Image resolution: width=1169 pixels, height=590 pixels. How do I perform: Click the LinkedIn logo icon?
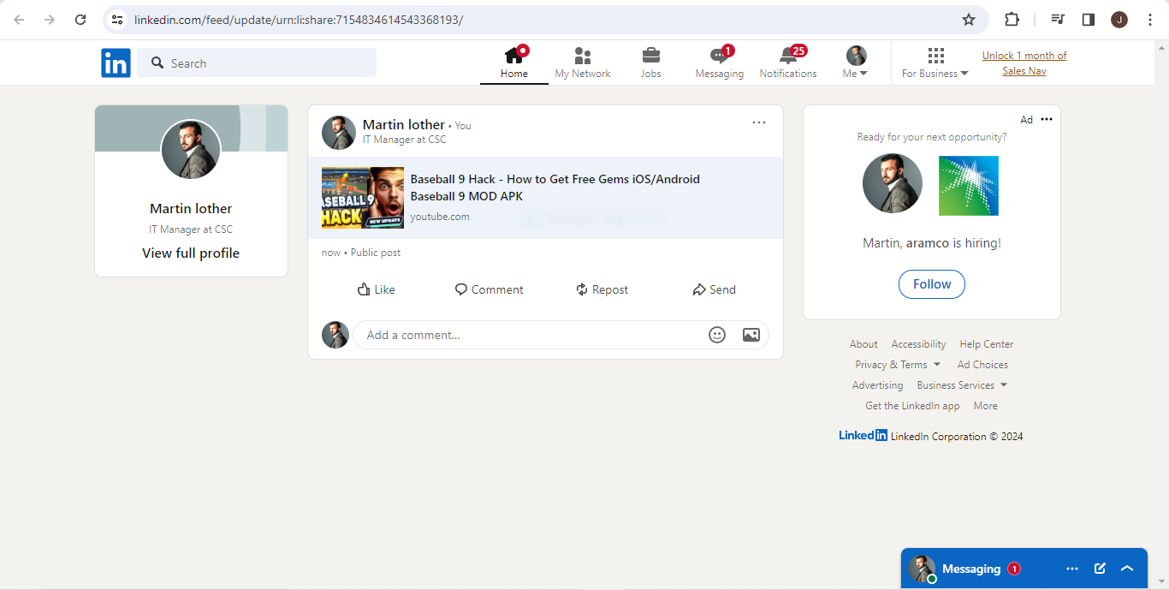pos(116,63)
